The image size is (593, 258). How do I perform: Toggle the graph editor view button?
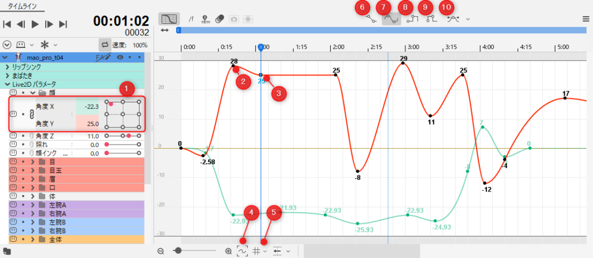pyautogui.click(x=169, y=19)
